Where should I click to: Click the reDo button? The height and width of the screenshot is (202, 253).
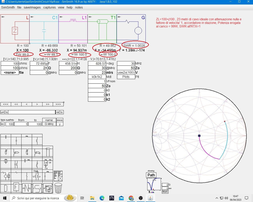pyautogui.click(x=59, y=112)
